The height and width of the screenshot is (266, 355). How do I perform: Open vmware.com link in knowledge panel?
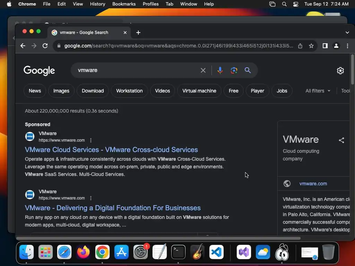click(x=313, y=184)
